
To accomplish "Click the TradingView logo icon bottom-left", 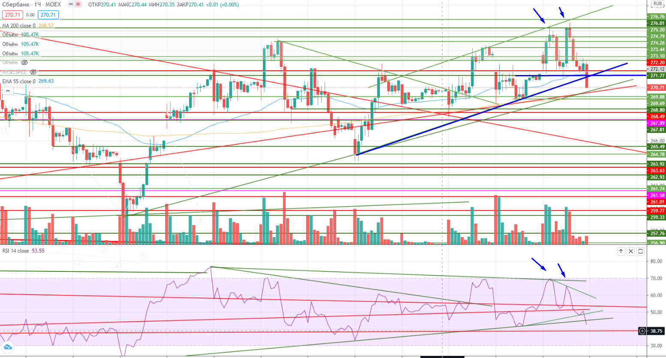I will (x=7, y=347).
